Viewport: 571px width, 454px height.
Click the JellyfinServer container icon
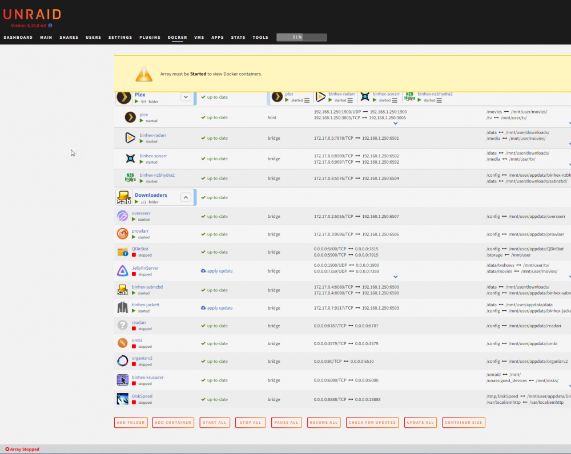point(122,271)
